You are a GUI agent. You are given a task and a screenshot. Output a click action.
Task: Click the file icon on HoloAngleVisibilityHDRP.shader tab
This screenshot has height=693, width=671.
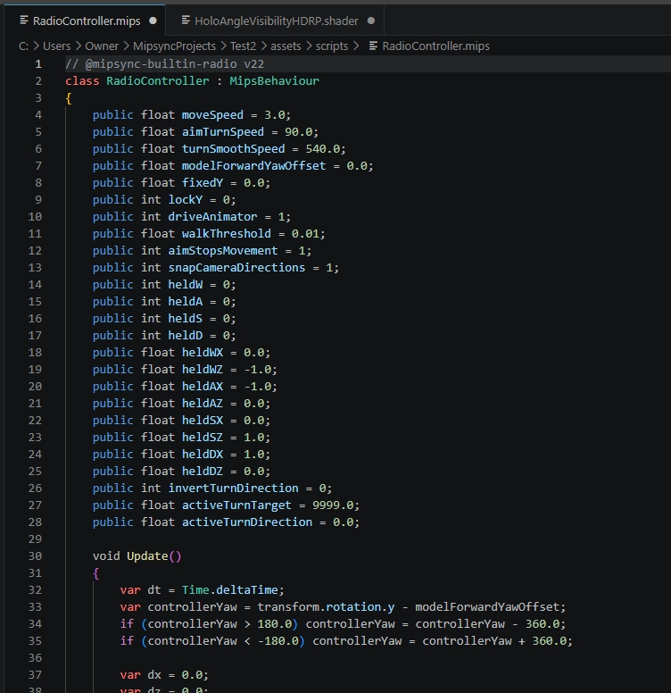(186, 21)
